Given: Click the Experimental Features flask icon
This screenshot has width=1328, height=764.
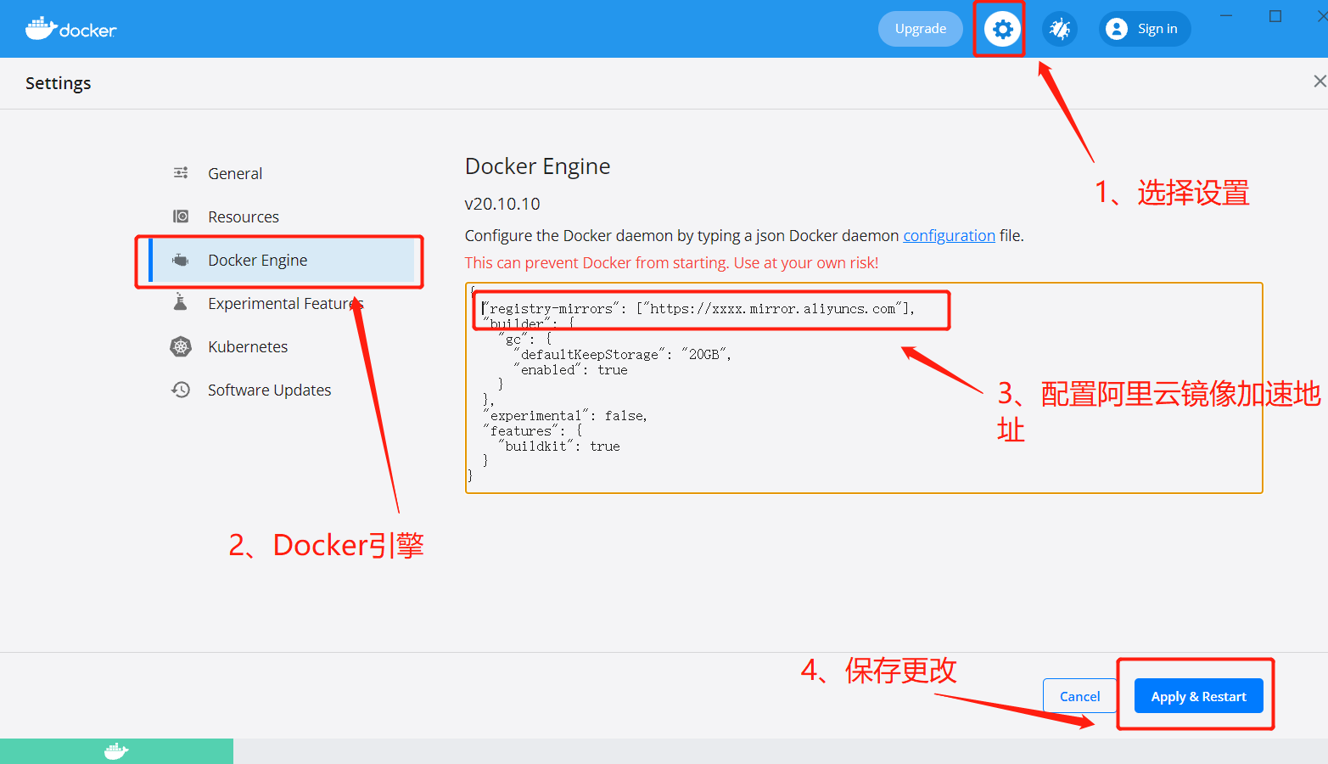Looking at the screenshot, I should [180, 302].
